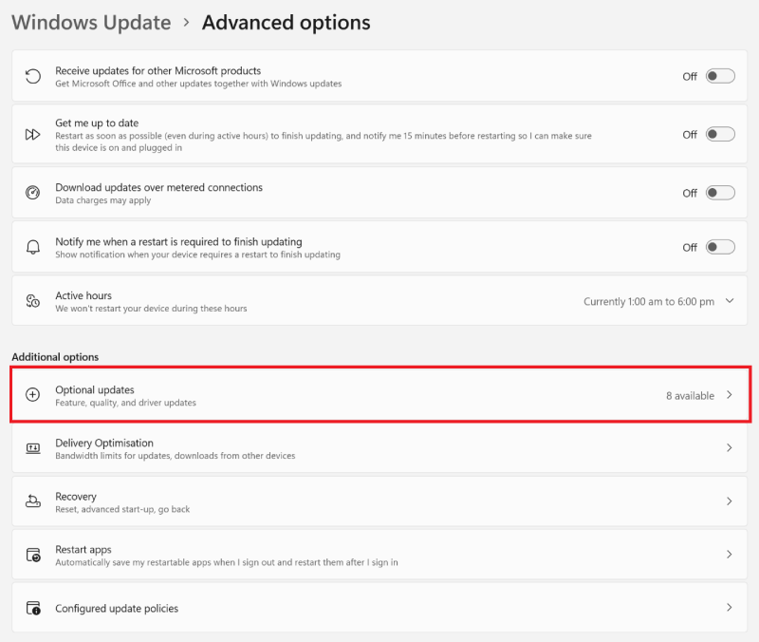The height and width of the screenshot is (642, 759).
Task: Click the Optional updates plus icon
Action: (x=31, y=394)
